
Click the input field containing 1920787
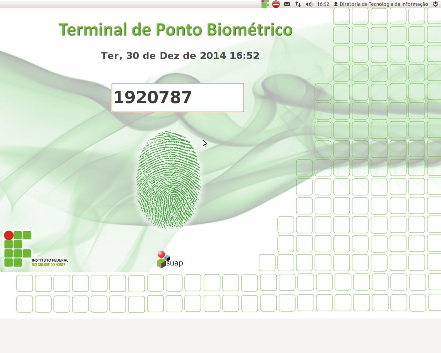(177, 98)
